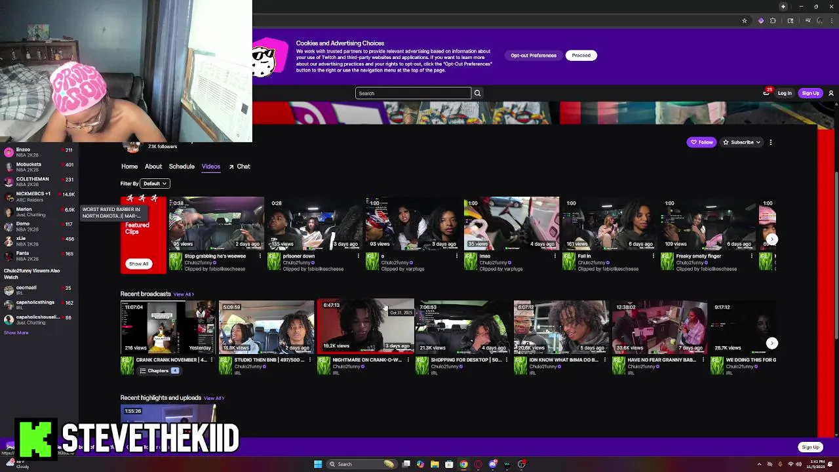Open the channel three-dot options menu
The image size is (839, 472).
pos(771,142)
